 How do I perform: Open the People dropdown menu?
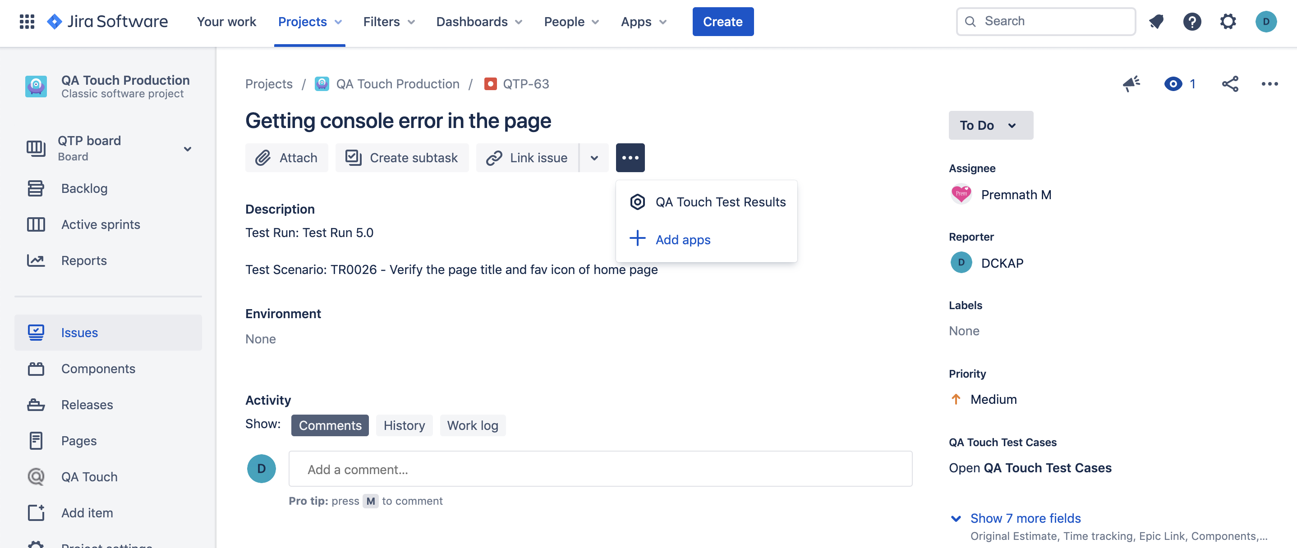[x=571, y=22]
